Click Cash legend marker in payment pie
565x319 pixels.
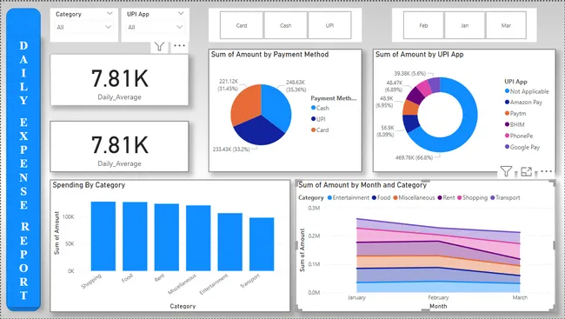(x=313, y=108)
